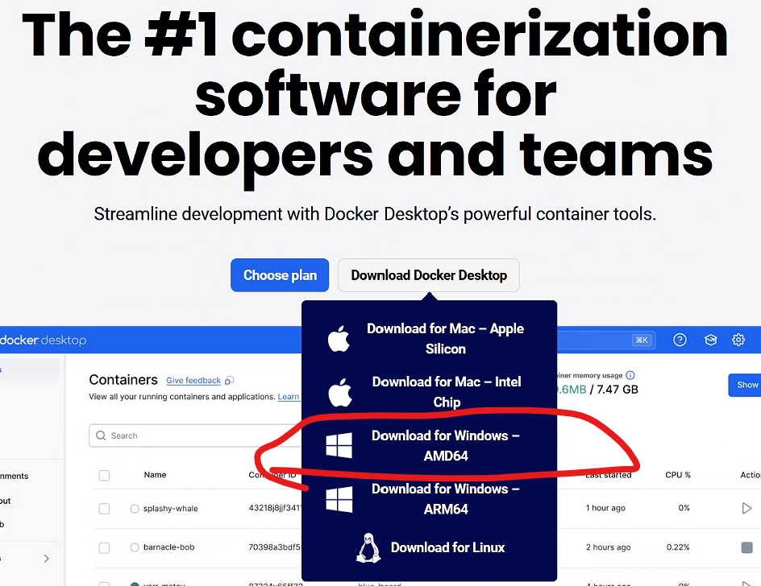The image size is (761, 586).
Task: Click the Show button
Action: [746, 385]
